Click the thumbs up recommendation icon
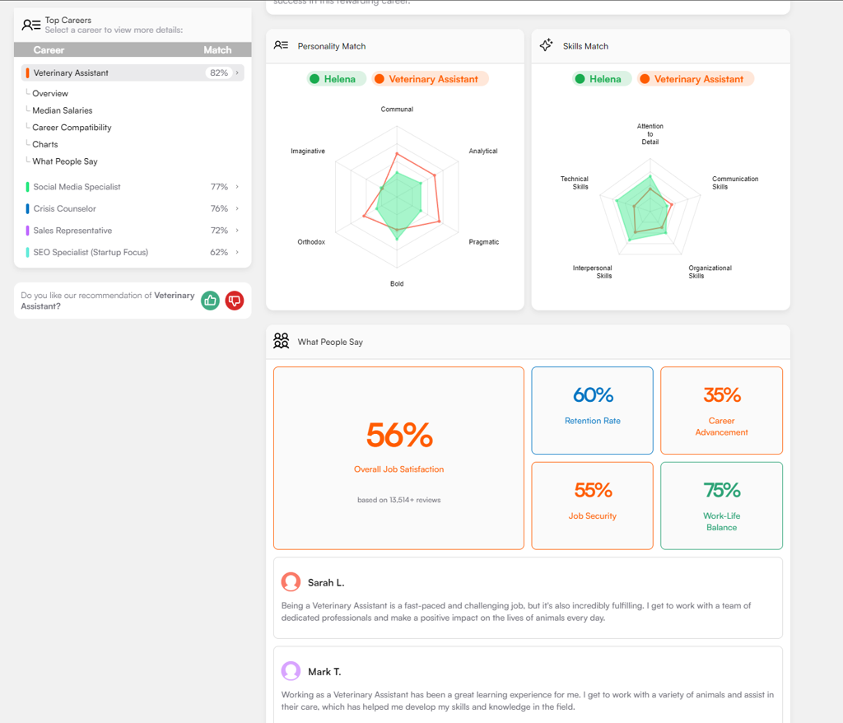Image resolution: width=843 pixels, height=723 pixels. click(x=210, y=301)
